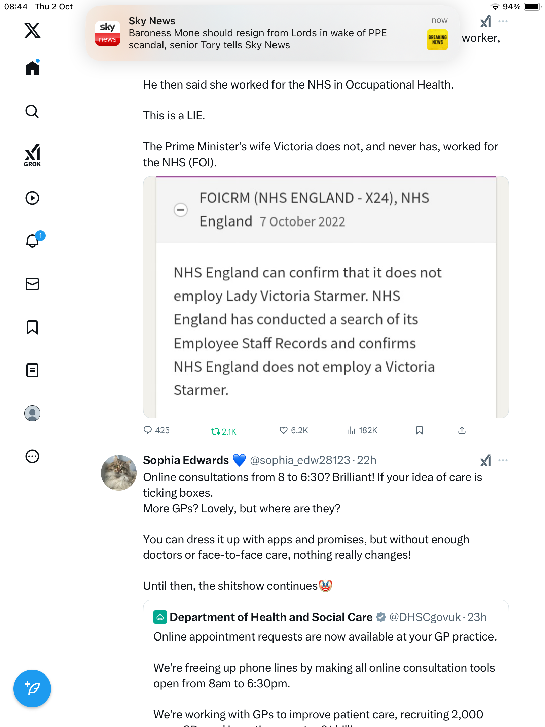The height and width of the screenshot is (727, 545).
Task: Open the video play icon in the sidebar
Action: click(32, 198)
